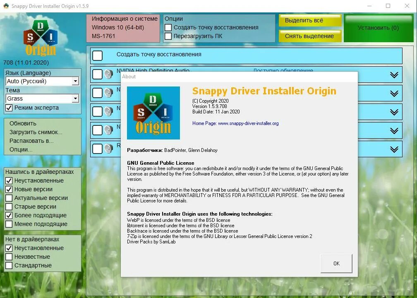417x298 pixels.
Task: Uncheck Новые версии filter
Action: pos(9,190)
